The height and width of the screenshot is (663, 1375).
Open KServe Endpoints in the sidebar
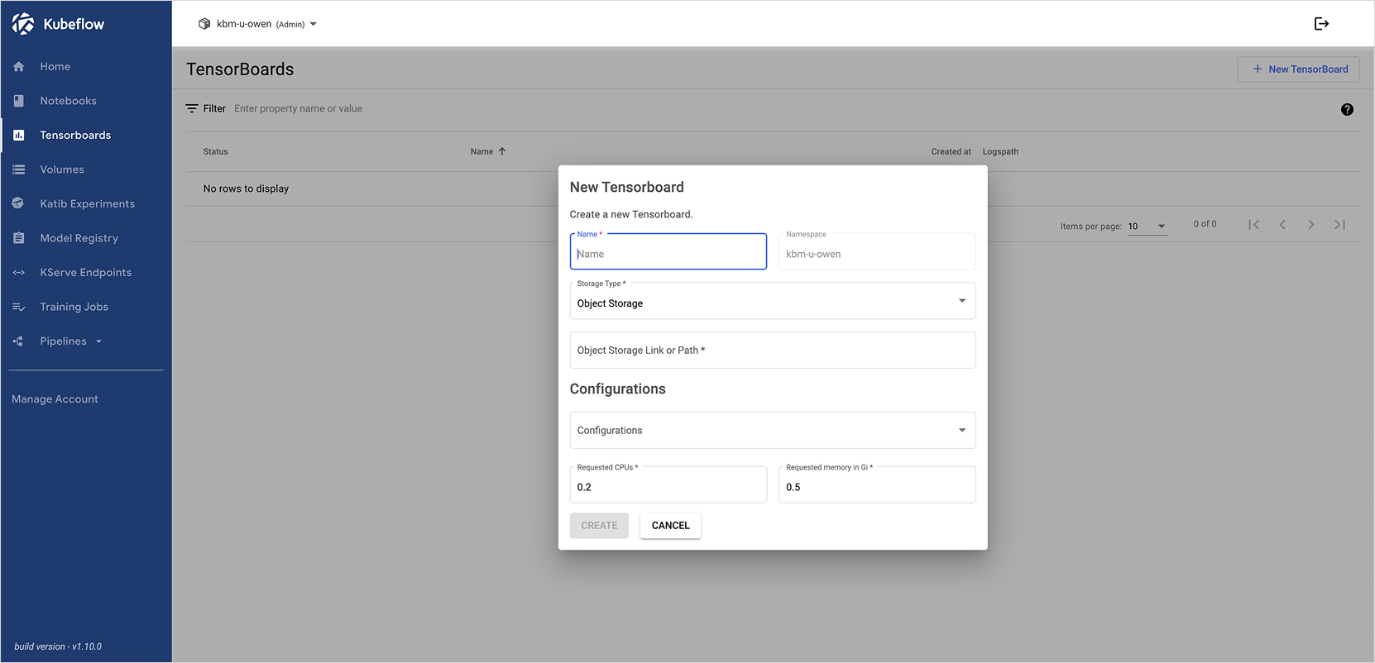[86, 272]
